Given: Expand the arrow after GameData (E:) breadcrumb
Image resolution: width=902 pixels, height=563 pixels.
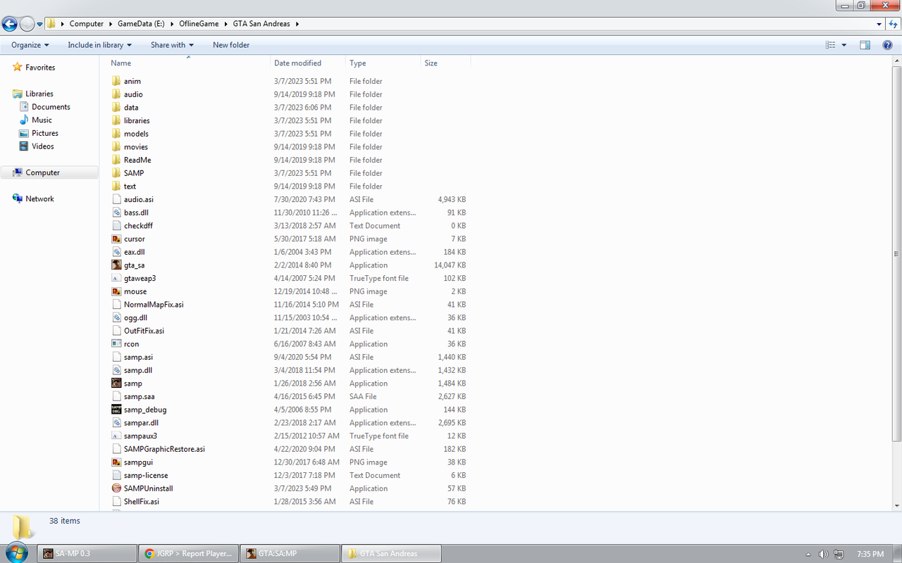Looking at the screenshot, I should point(172,24).
